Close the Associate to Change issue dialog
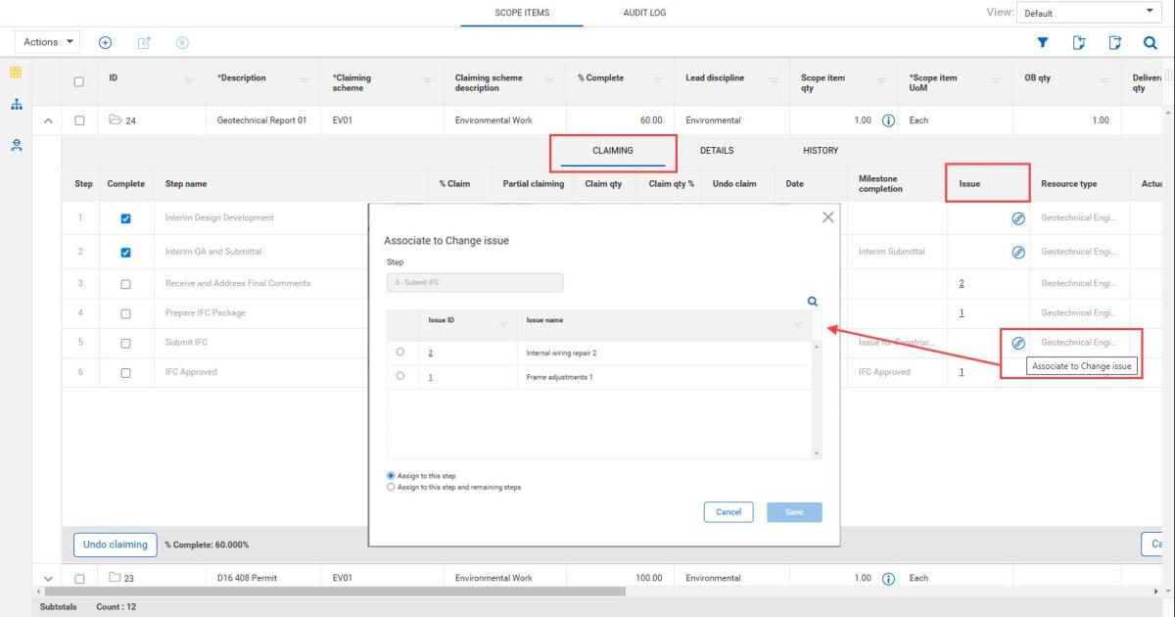1175x617 pixels. pos(827,217)
